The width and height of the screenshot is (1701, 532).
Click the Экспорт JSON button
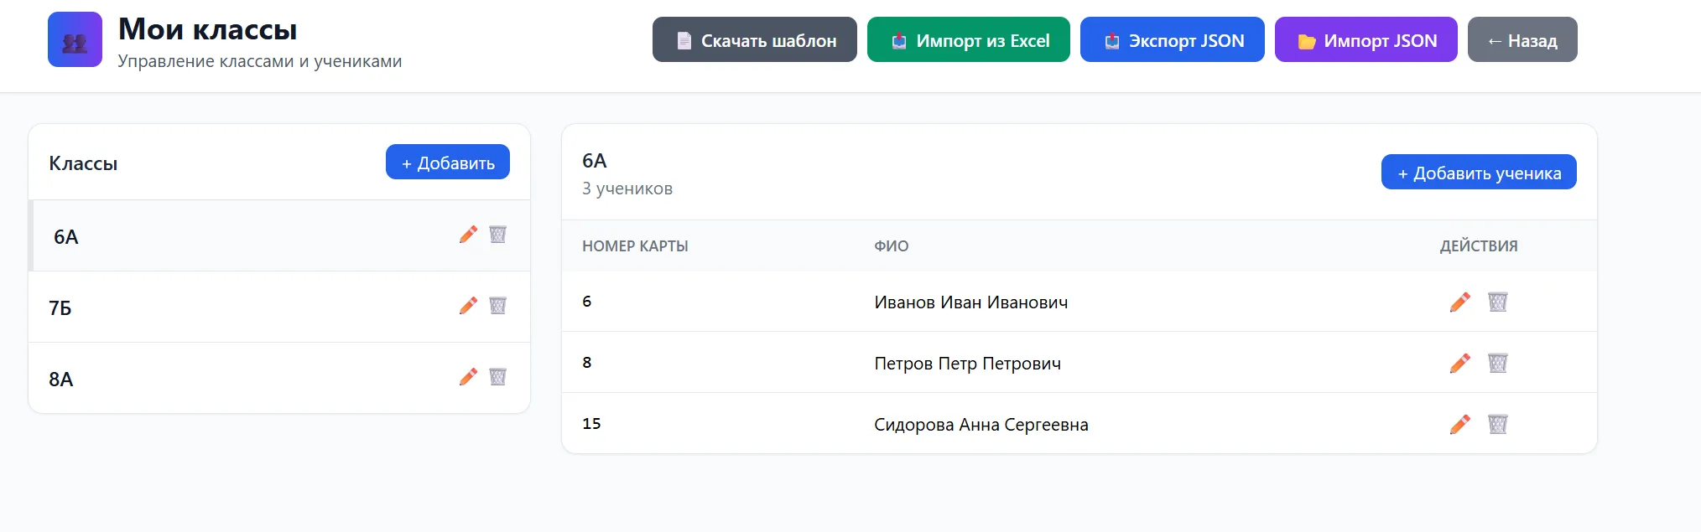(1172, 40)
